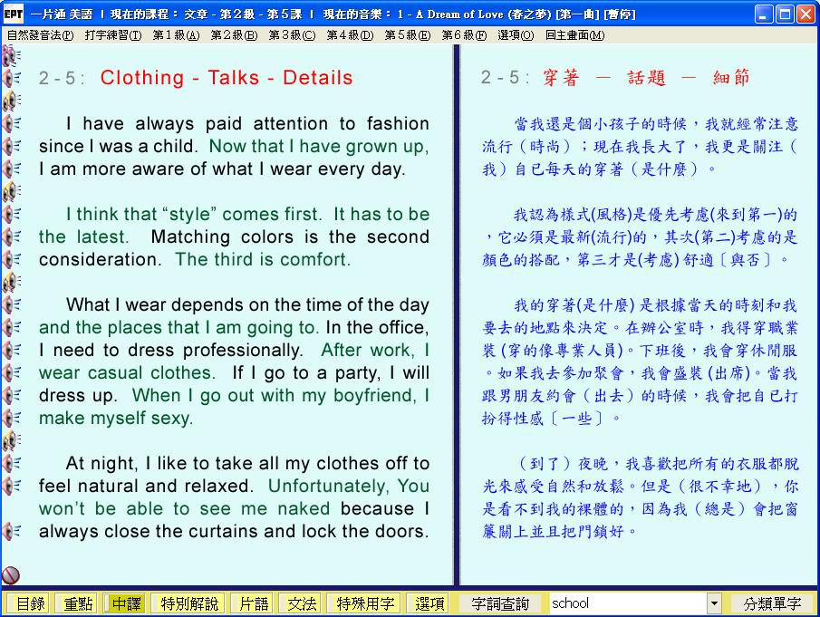Click the speaker icon beside the lesson title
Viewport: 820px width, 617px height.
click(x=12, y=78)
